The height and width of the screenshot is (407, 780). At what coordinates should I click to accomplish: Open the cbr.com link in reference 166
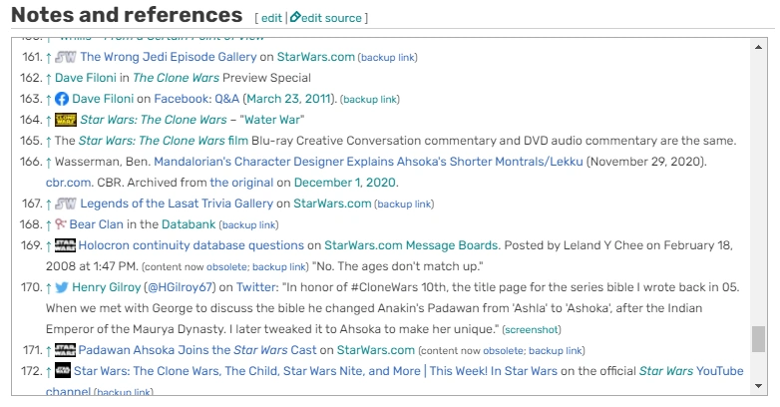coord(68,183)
